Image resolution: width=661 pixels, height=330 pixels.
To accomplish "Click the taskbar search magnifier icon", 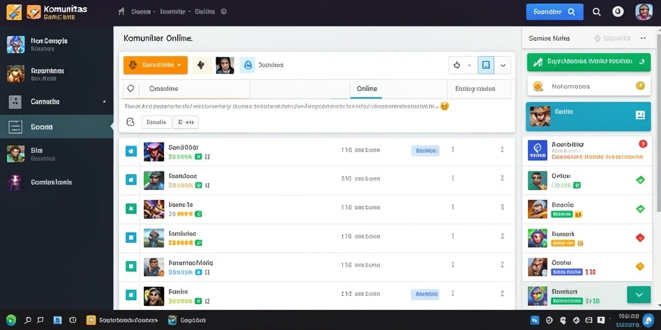I will 28,320.
